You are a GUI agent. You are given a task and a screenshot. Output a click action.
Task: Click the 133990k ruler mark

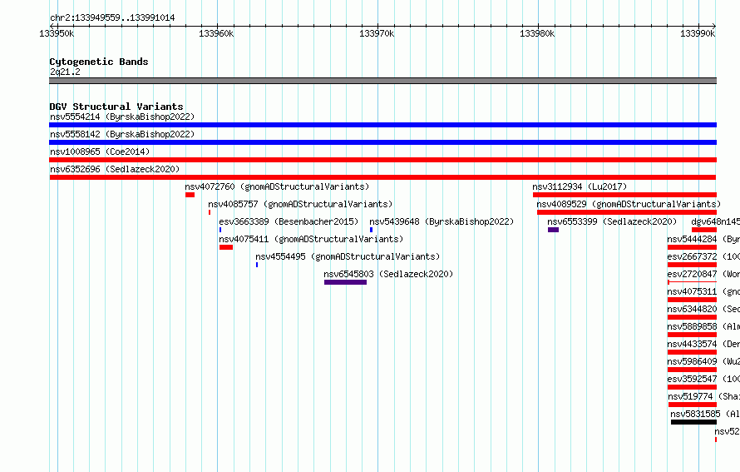(698, 33)
